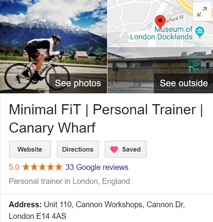View the cyclist photo thumbnail

(x=53, y=47)
